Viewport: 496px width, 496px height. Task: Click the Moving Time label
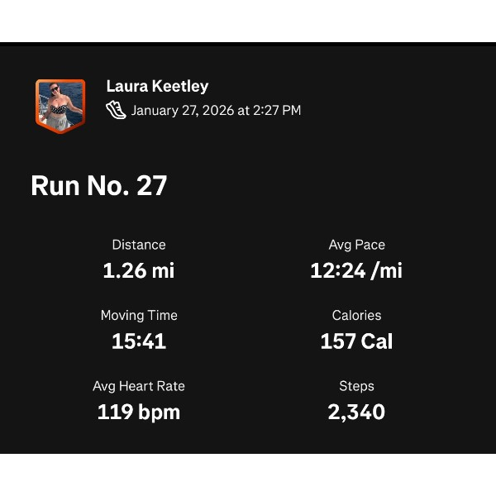[139, 315]
